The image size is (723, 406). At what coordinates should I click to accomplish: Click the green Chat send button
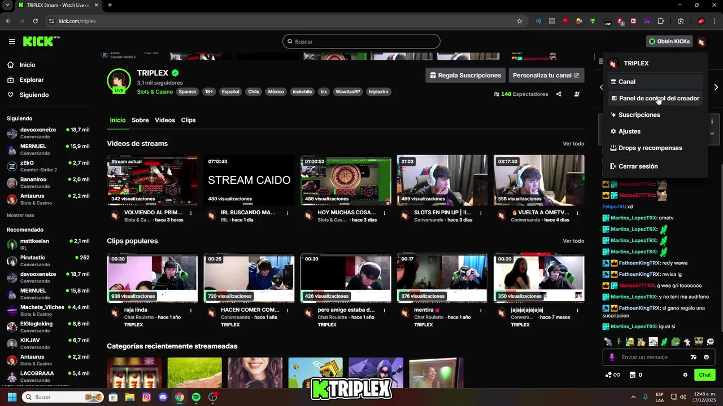point(705,375)
